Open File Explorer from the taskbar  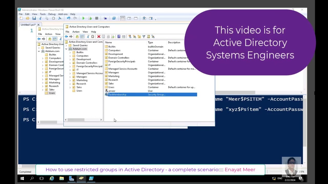pos(61,178)
